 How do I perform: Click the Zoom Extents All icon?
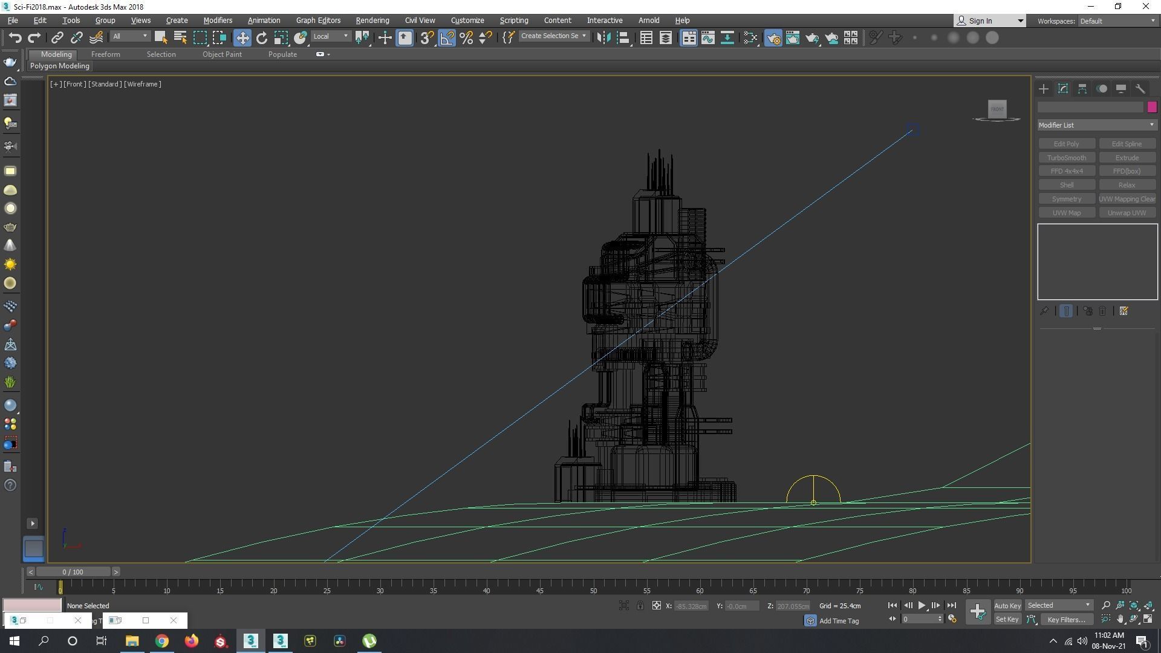click(1148, 605)
